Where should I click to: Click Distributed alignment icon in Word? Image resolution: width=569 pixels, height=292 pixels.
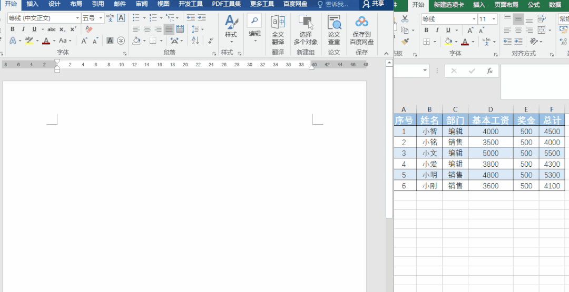(180, 29)
